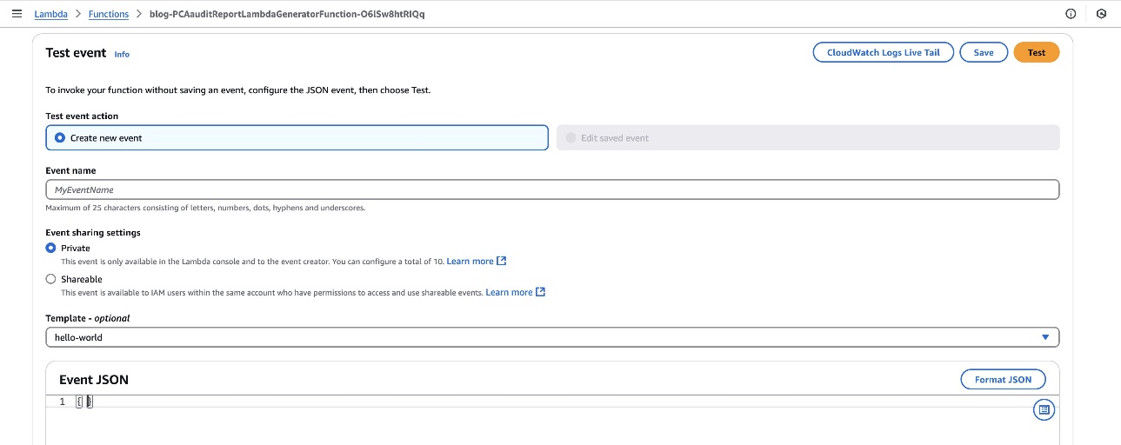Image resolution: width=1121 pixels, height=445 pixels.
Task: Click line number 1 in the JSON editor
Action: tap(62, 402)
